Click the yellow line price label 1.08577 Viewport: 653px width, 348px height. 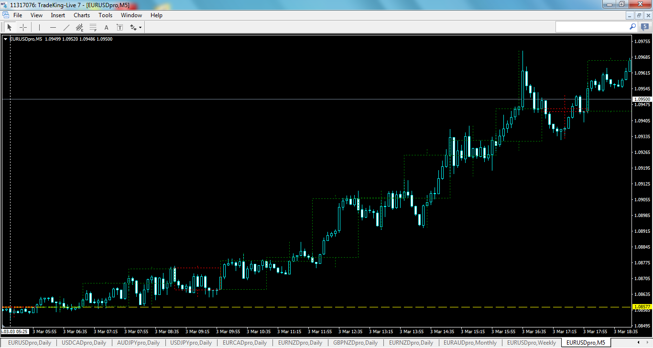(642, 306)
